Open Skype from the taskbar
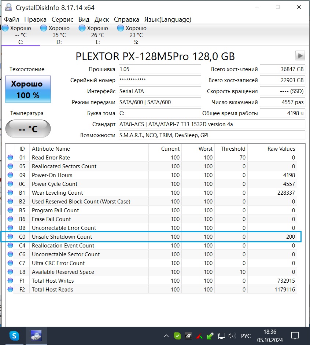310x345 pixels. pyautogui.click(x=14, y=336)
